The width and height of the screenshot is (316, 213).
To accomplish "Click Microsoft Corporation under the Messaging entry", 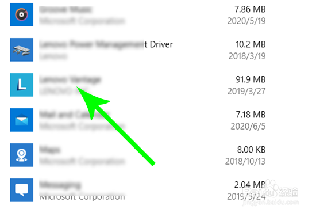I will point(82,197).
